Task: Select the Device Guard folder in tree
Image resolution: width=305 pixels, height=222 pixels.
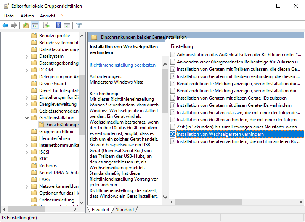Action: click(x=52, y=84)
